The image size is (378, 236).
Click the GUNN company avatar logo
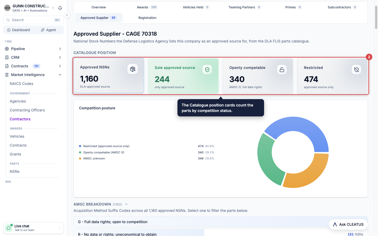pos(7,8)
